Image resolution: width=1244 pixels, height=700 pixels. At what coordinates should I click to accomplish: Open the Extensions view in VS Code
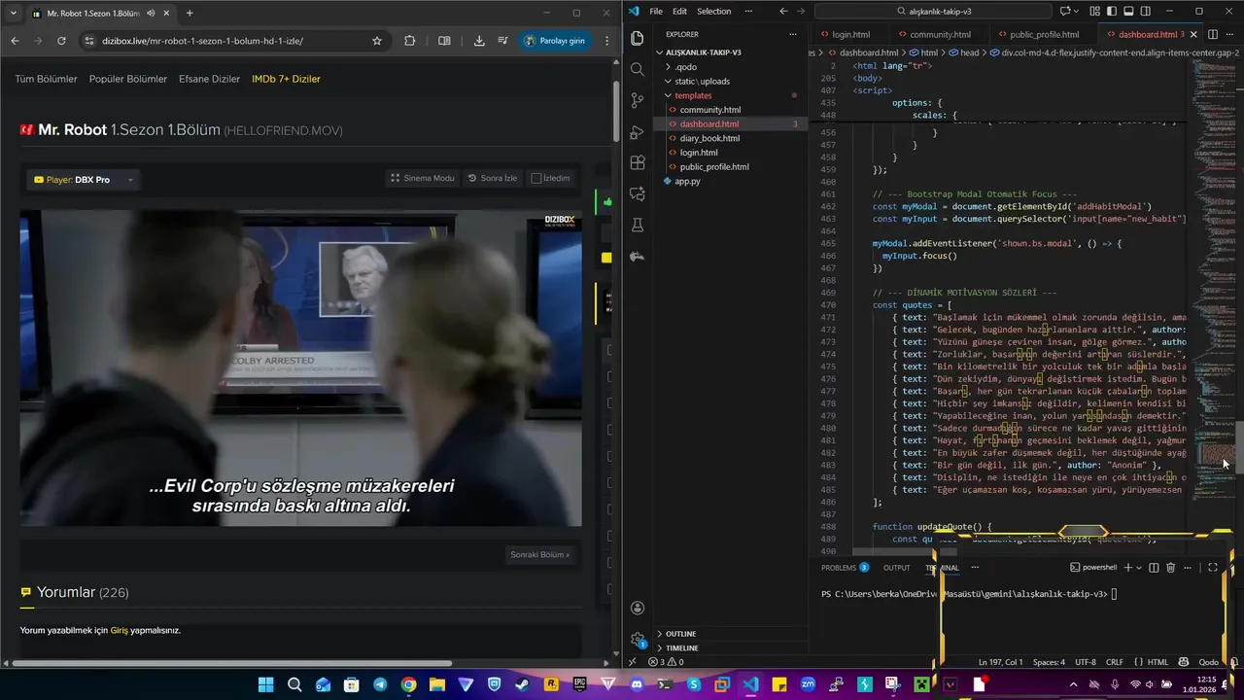[x=638, y=162]
